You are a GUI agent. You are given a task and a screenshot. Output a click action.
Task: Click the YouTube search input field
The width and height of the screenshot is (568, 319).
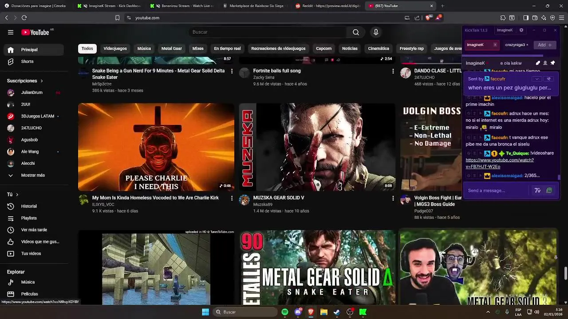268,32
